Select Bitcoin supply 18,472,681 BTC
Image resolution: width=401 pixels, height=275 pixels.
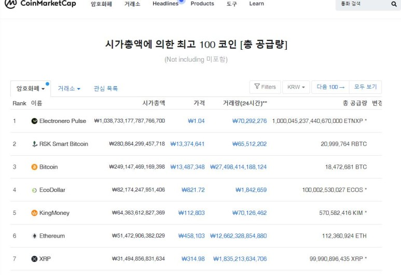pyautogui.click(x=346, y=167)
